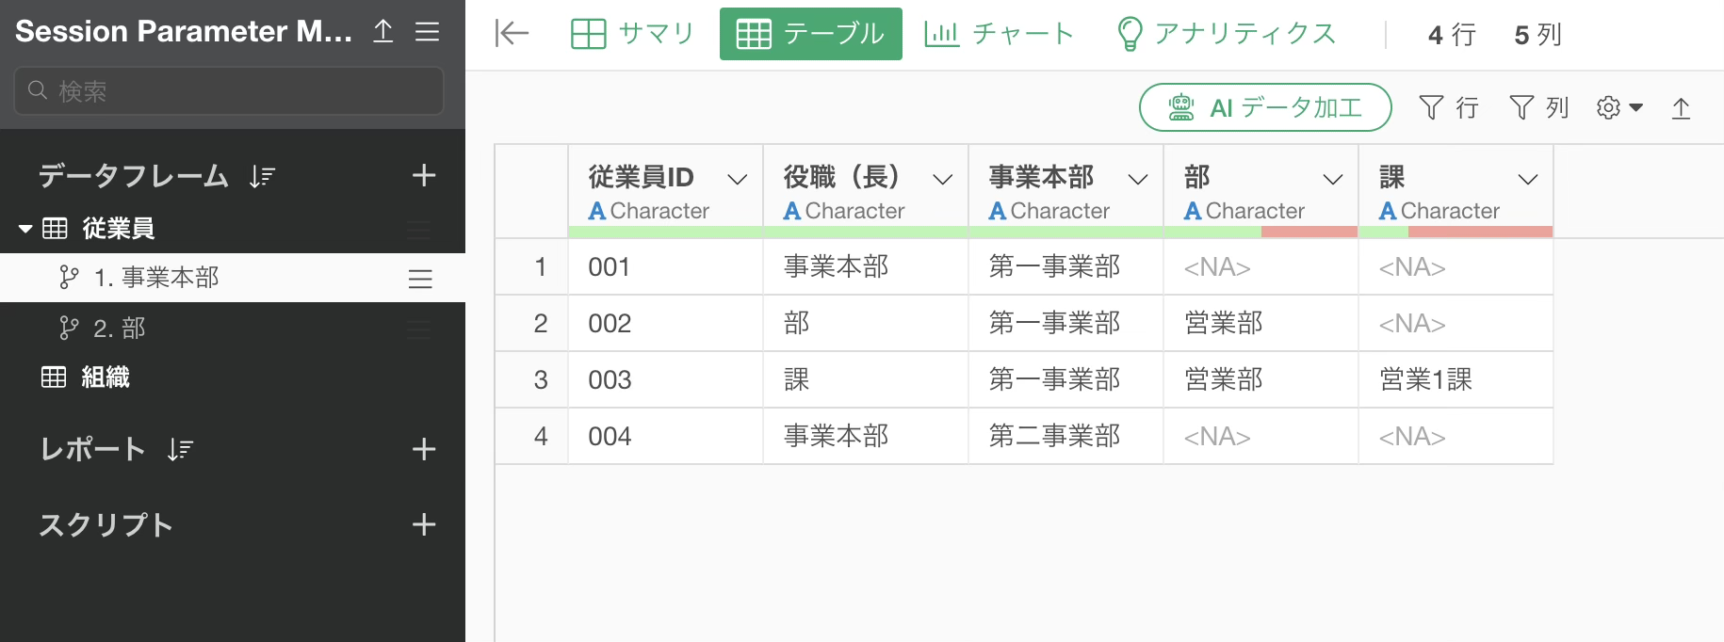
Task: Open the 従業員ID column dropdown
Action: coord(738,179)
